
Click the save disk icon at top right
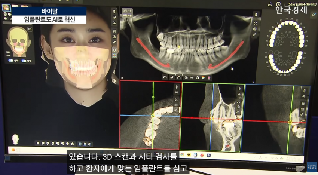(x=278, y=4)
